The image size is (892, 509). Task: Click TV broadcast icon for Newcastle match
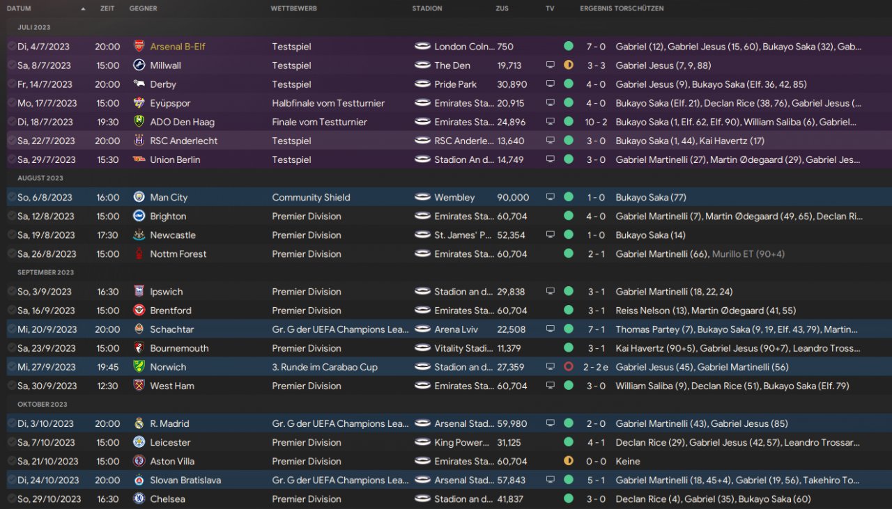[550, 235]
